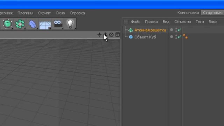Open the Окно menu
Viewport: 224px width, 126px height.
pos(60,13)
